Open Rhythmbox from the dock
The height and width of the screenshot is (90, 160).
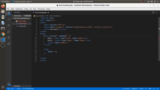pos(3,17)
